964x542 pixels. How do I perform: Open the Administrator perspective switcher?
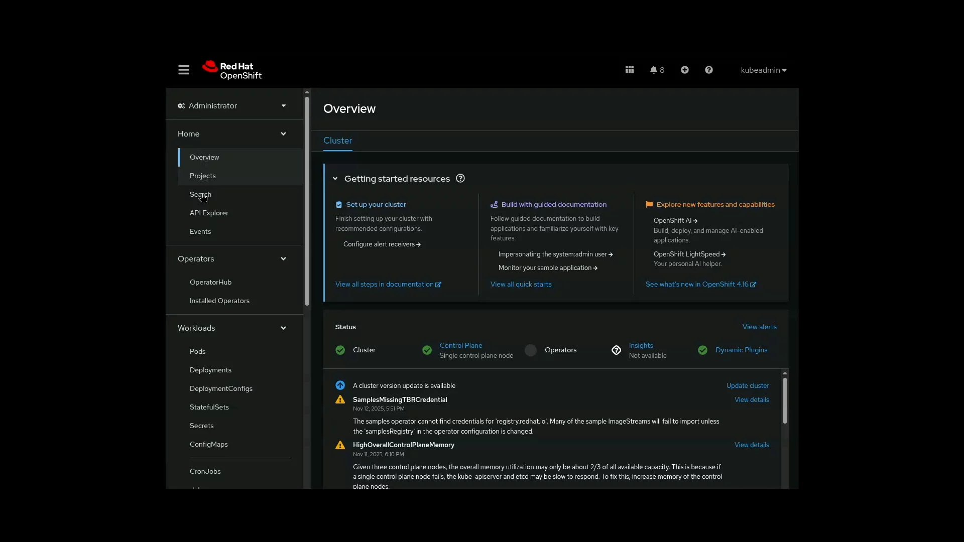pyautogui.click(x=232, y=106)
